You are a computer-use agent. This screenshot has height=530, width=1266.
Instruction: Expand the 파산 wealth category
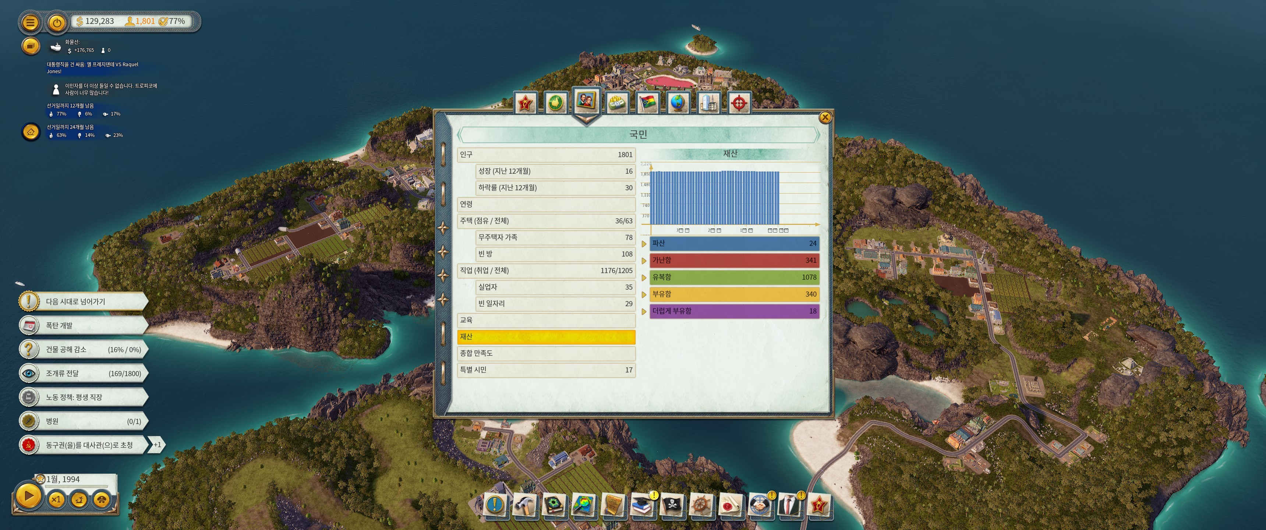[644, 244]
